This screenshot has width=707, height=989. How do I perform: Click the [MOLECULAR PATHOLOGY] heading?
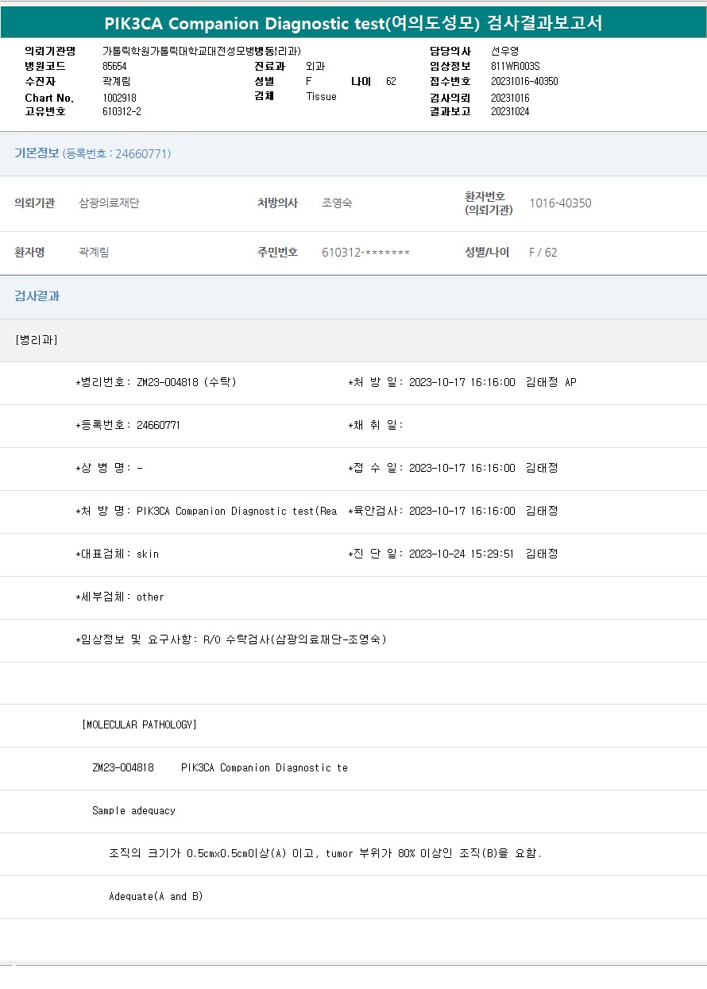click(x=139, y=724)
